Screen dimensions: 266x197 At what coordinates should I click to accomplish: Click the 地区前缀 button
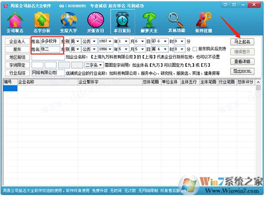point(17,57)
